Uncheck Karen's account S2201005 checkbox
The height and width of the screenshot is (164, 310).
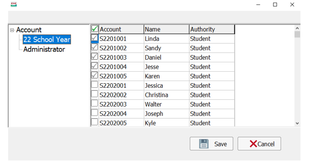point(95,75)
